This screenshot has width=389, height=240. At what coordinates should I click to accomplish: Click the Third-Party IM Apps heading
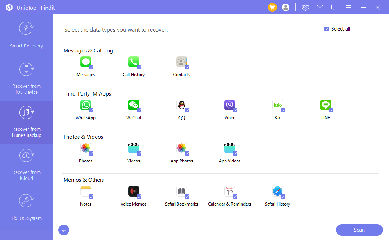tap(87, 94)
